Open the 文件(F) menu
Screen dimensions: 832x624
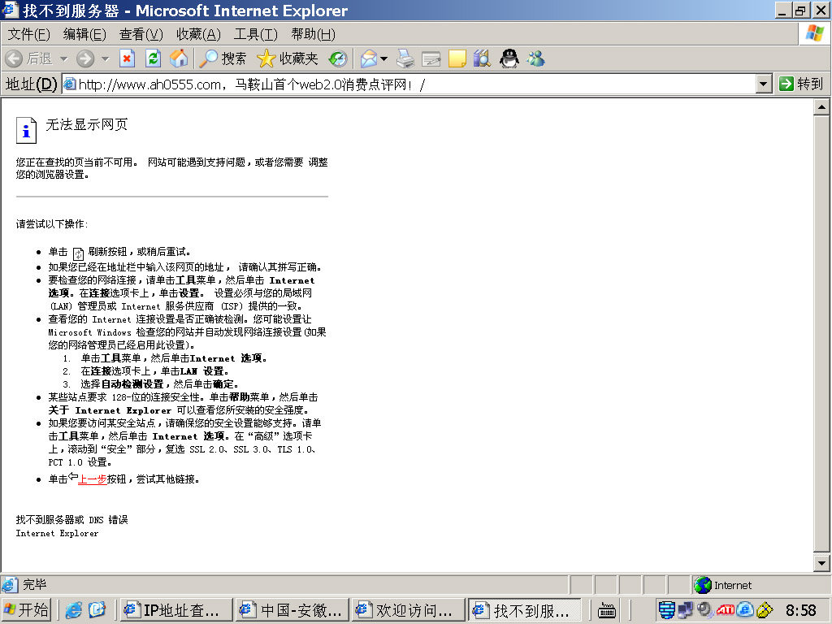pyautogui.click(x=28, y=34)
